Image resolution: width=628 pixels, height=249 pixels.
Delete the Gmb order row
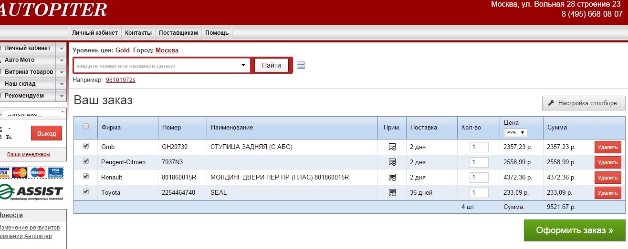(607, 147)
